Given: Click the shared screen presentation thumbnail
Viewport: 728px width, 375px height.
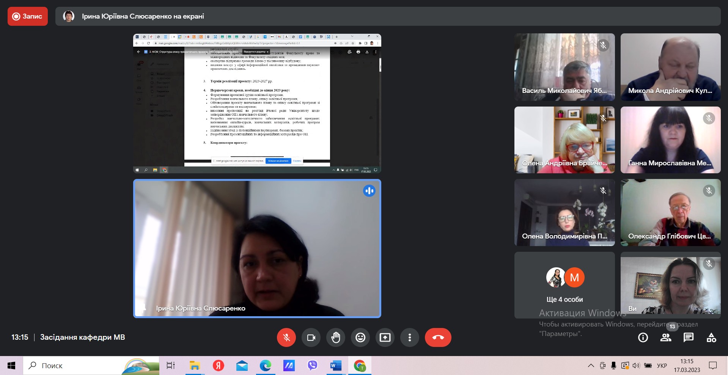Looking at the screenshot, I should click(257, 103).
